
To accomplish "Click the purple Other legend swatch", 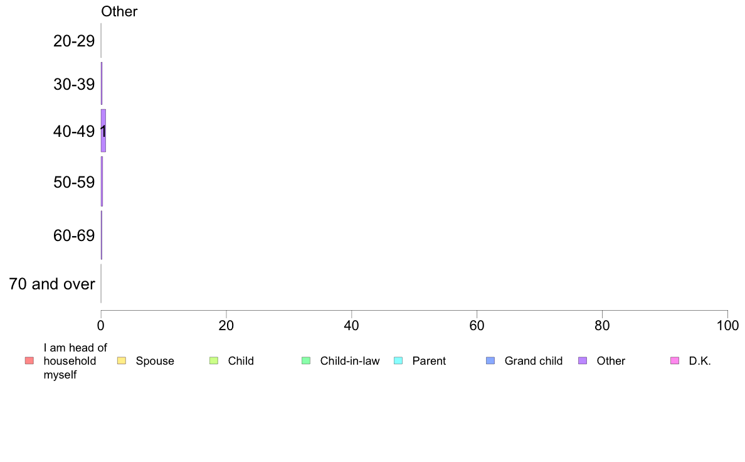I will (583, 361).
